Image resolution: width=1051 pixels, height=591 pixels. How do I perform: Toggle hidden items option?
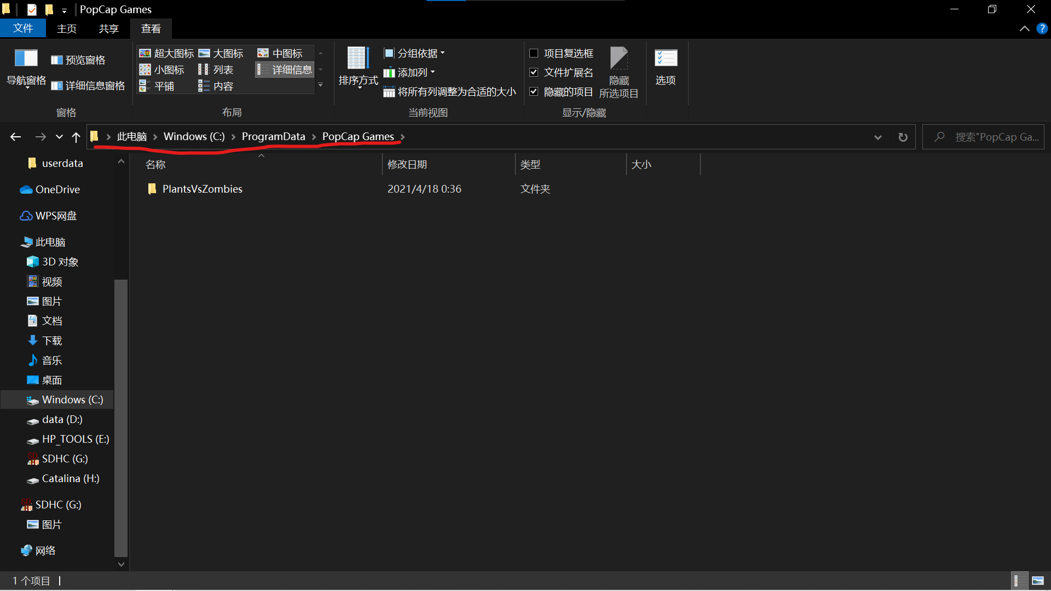click(x=534, y=91)
